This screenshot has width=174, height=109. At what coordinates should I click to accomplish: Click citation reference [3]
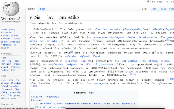pos(94,40)
